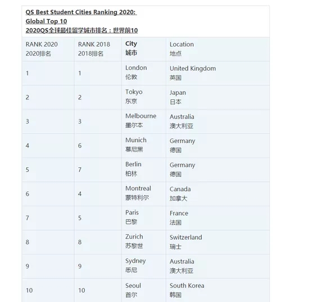Screen dimensions: 309x302
Task: Select the RANK 2020 column header
Action: click(x=48, y=49)
